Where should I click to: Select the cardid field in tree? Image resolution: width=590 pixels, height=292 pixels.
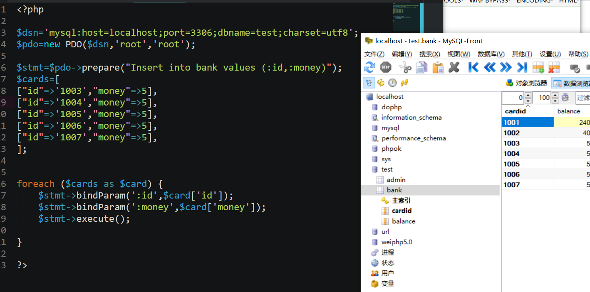pos(402,211)
